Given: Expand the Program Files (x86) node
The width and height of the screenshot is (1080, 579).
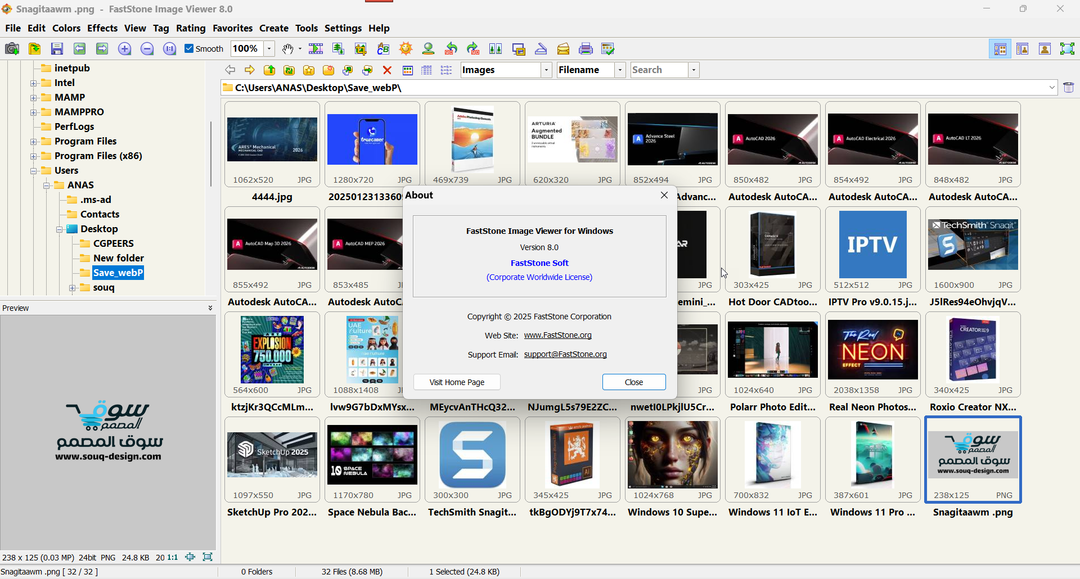Looking at the screenshot, I should point(34,156).
